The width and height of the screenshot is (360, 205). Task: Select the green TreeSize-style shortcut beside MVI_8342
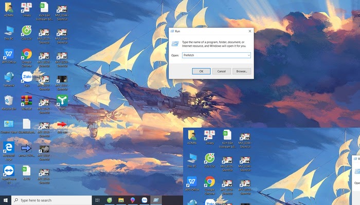62,102
